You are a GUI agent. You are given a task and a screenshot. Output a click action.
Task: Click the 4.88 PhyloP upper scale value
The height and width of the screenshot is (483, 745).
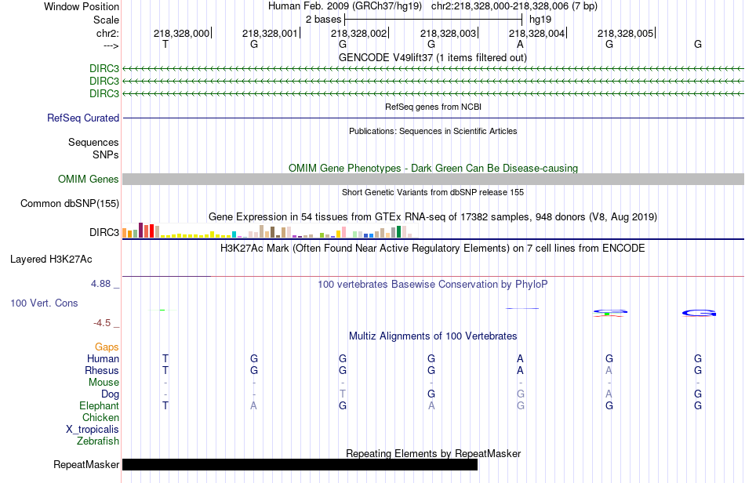(100, 284)
